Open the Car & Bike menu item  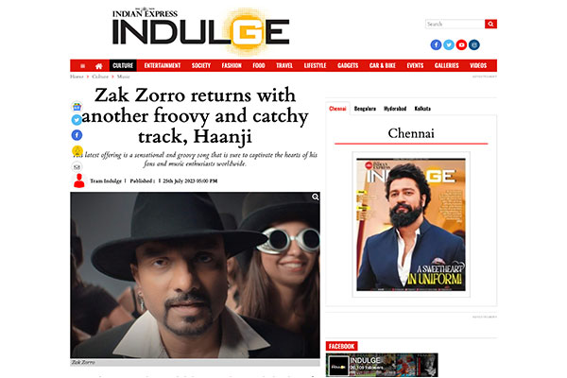point(382,65)
